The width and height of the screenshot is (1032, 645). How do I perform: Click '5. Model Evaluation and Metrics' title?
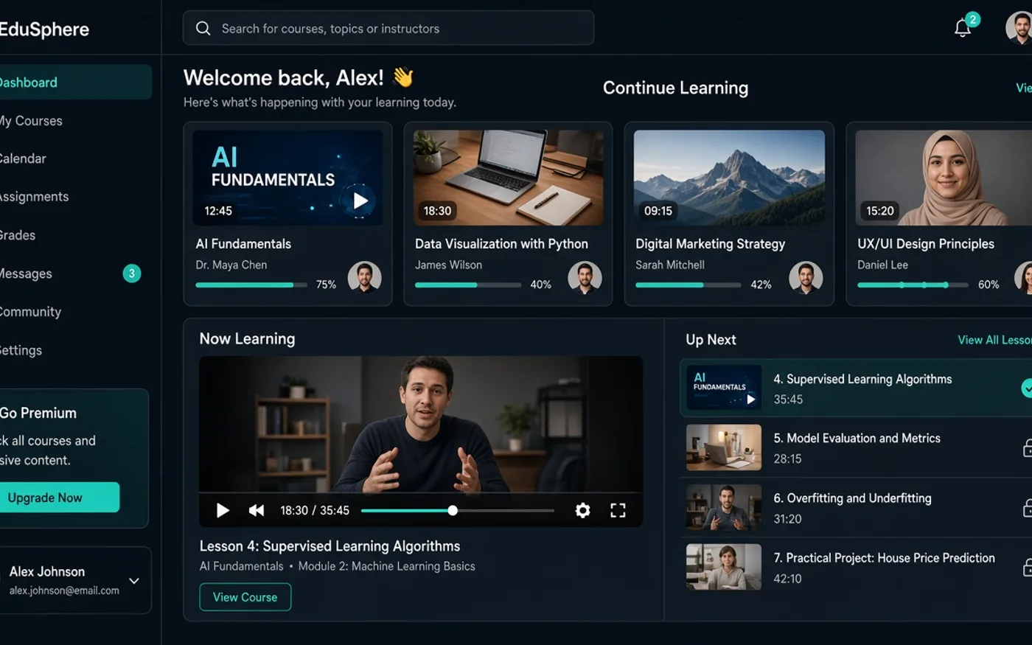[857, 438]
